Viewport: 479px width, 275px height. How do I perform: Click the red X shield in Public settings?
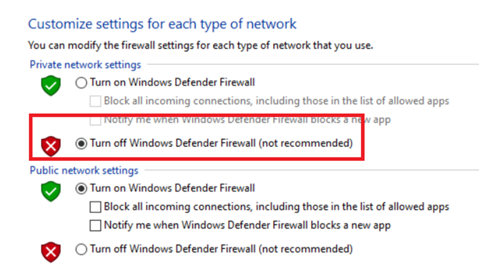(51, 252)
